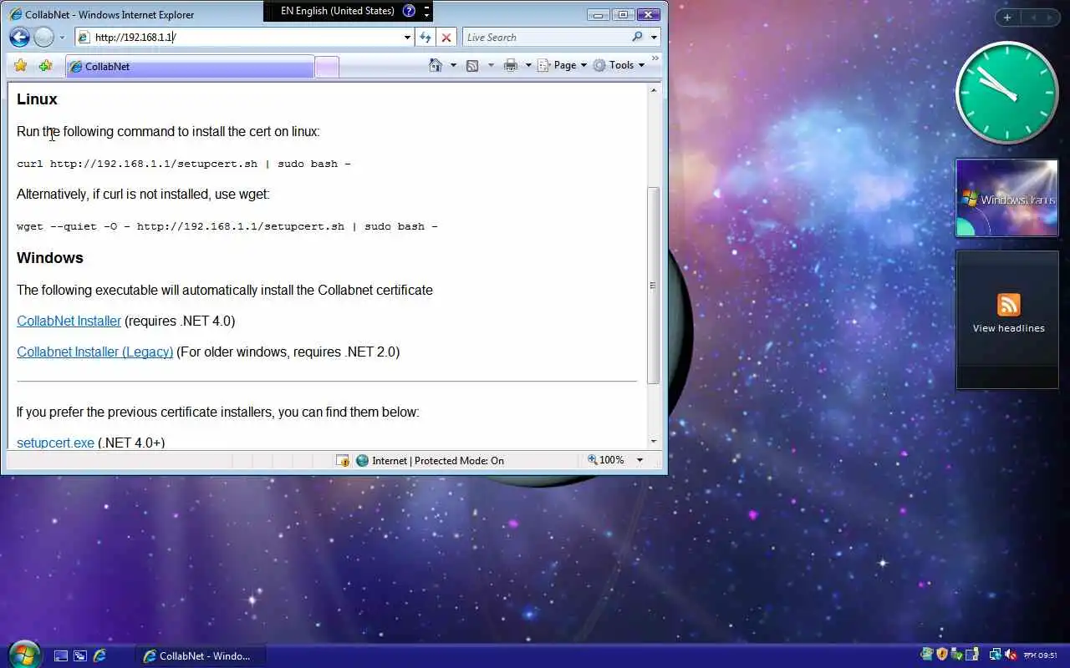Click the RSS Feeds toolbar icon
This screenshot has height=668, width=1070.
point(472,65)
